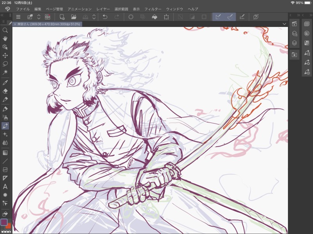Click the New file icon
313x234 pixels.
[x=62, y=17]
